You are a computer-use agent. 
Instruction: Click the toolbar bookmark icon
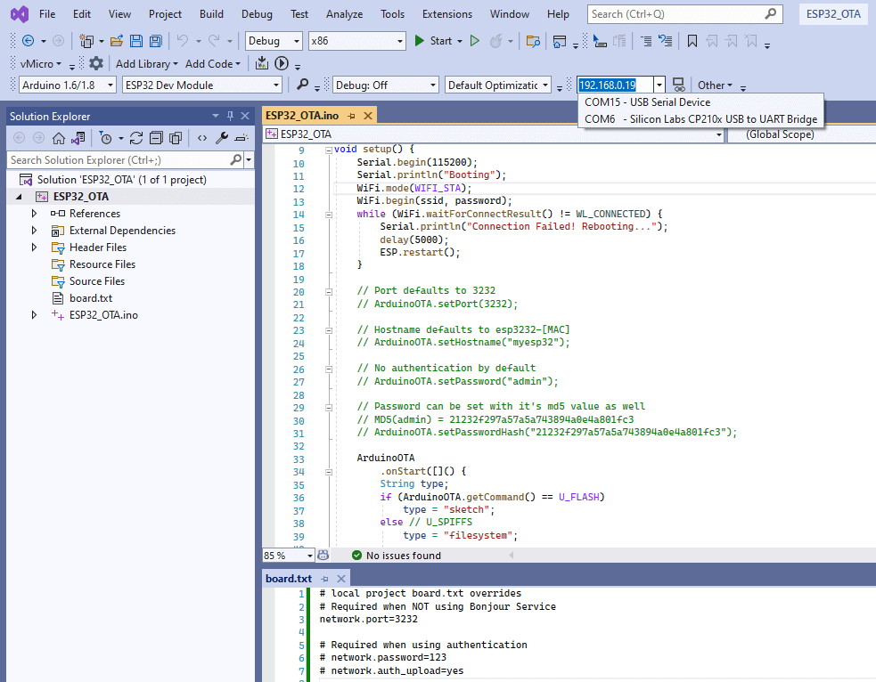(x=692, y=41)
